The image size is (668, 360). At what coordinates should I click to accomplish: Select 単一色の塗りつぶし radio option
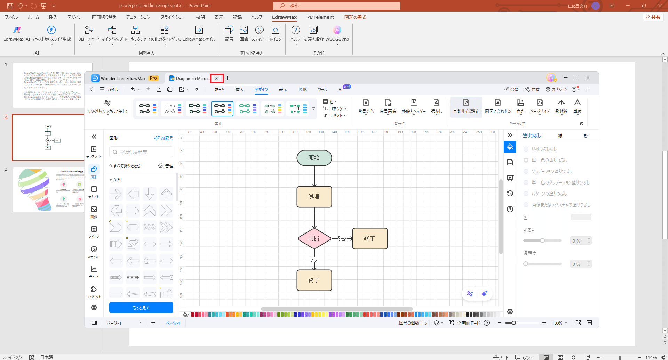[526, 160]
